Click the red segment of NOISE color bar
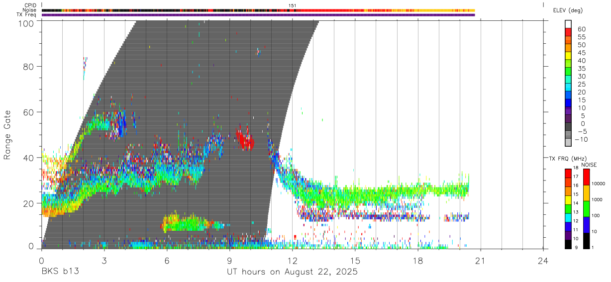Viewport: 611px width, 282px height. (586, 177)
